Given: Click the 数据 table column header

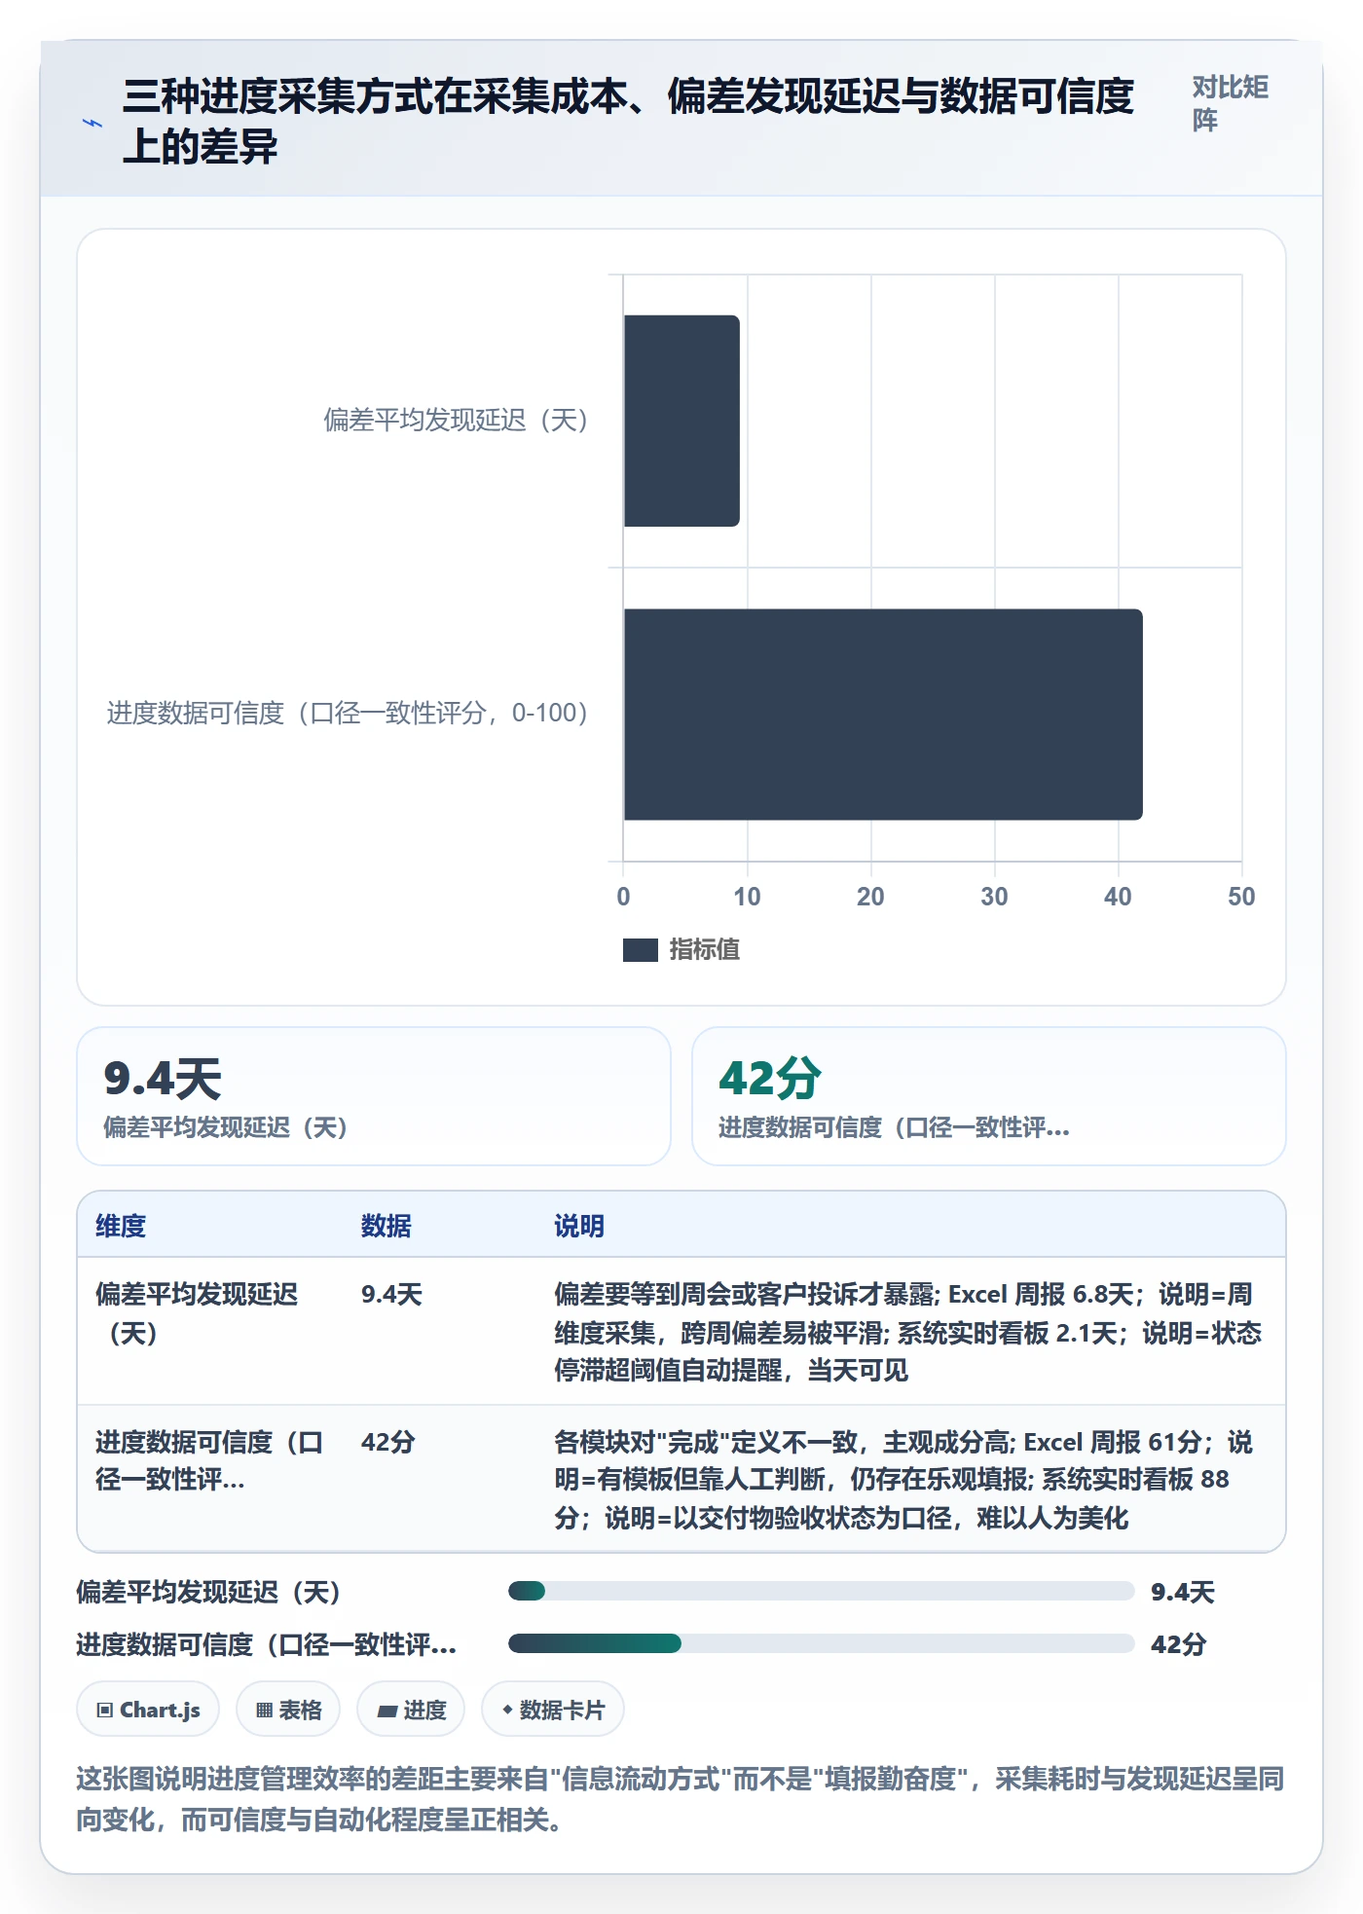Looking at the screenshot, I should 387,1226.
